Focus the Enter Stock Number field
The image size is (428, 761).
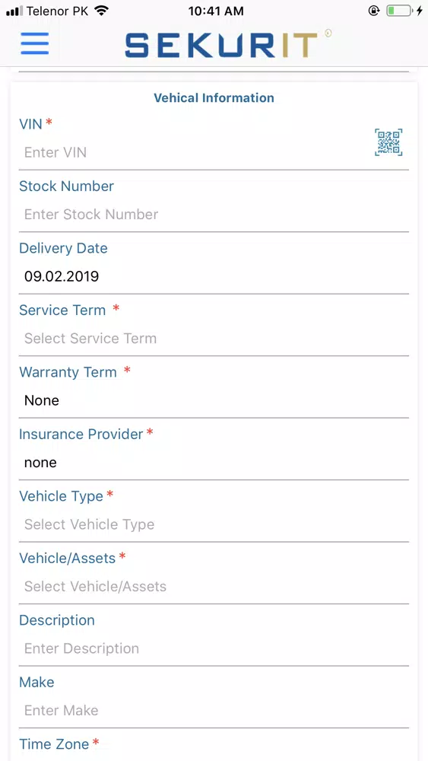click(214, 215)
